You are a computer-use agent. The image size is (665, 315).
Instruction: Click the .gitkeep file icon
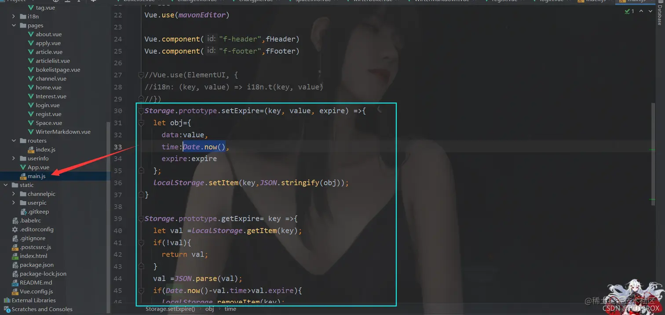tap(24, 212)
